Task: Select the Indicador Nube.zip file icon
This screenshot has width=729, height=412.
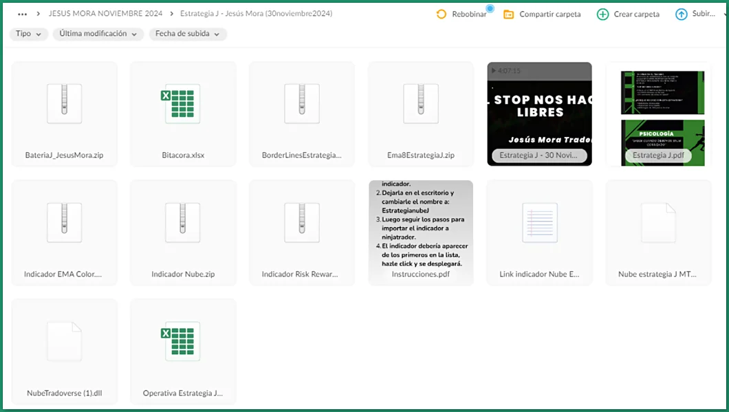Action: pos(183,223)
